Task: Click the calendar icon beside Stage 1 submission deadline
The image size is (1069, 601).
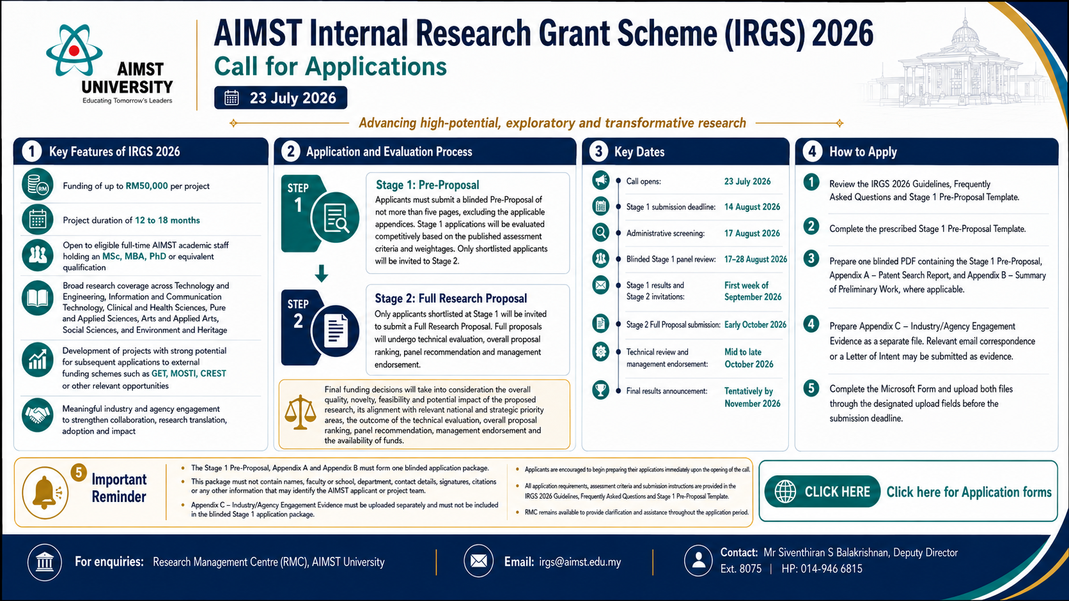Action: pos(601,206)
